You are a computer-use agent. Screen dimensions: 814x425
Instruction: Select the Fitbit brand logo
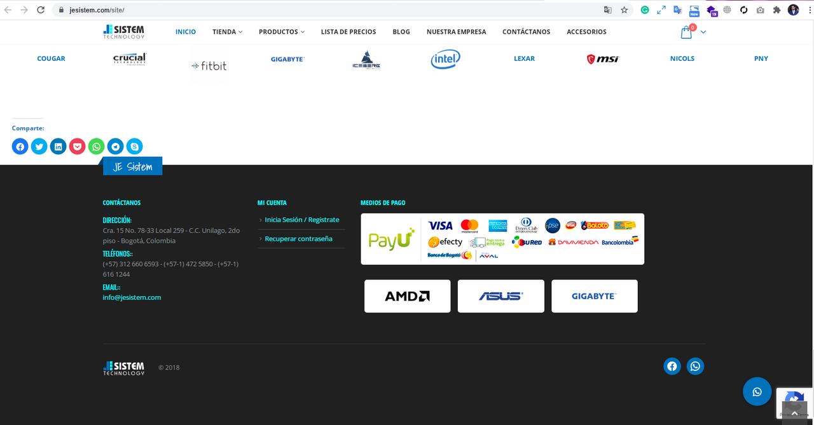[209, 65]
